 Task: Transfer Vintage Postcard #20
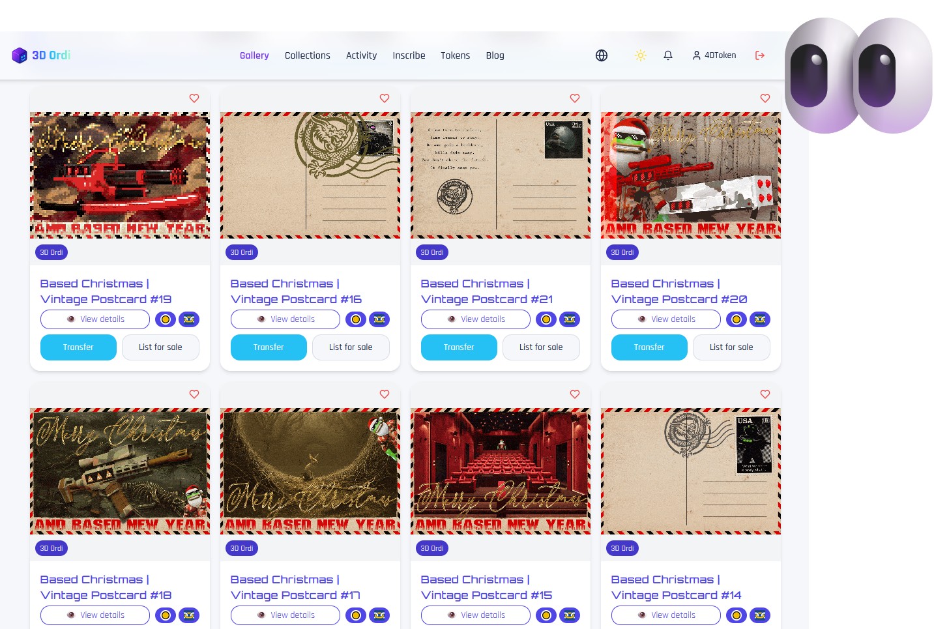(x=649, y=347)
